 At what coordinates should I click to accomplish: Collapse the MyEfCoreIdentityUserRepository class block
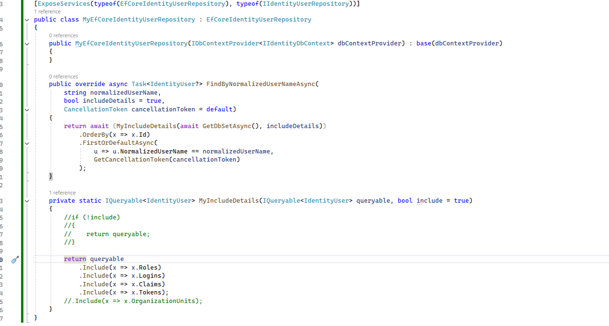pyautogui.click(x=27, y=20)
